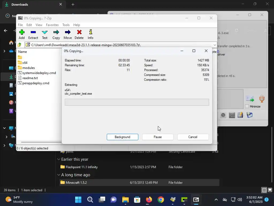The height and width of the screenshot is (206, 274).
Task: Open the Windows Start menu
Action: pyautogui.click(x=78, y=200)
